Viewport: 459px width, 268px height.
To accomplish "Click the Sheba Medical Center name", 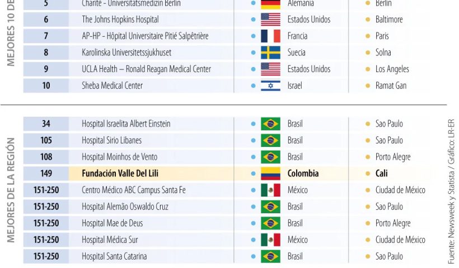I will click(x=112, y=86).
